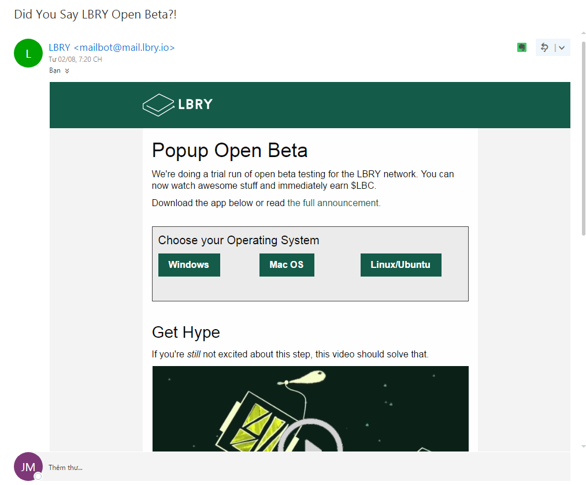Click the Choose your Operating System label
The image size is (586, 485).
pos(239,240)
